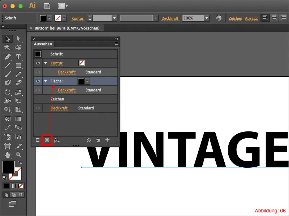Open arrange documents dropdown in title bar
Viewport: 289px width, 216px height.
63,6
